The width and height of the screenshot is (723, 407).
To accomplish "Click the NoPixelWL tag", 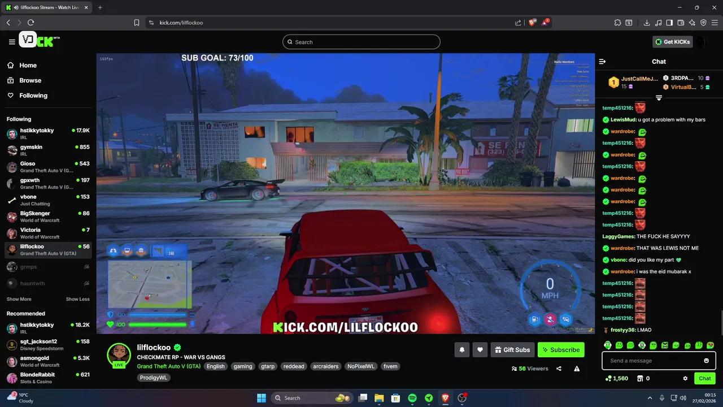I will click(x=361, y=366).
